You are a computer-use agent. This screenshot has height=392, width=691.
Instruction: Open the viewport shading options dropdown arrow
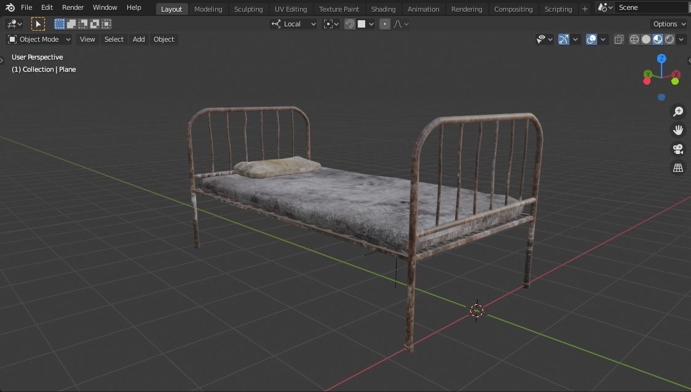coord(681,39)
